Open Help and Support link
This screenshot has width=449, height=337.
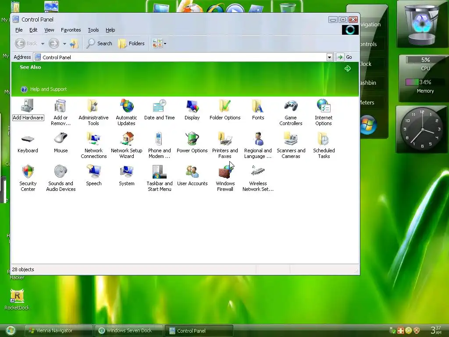(x=44, y=89)
